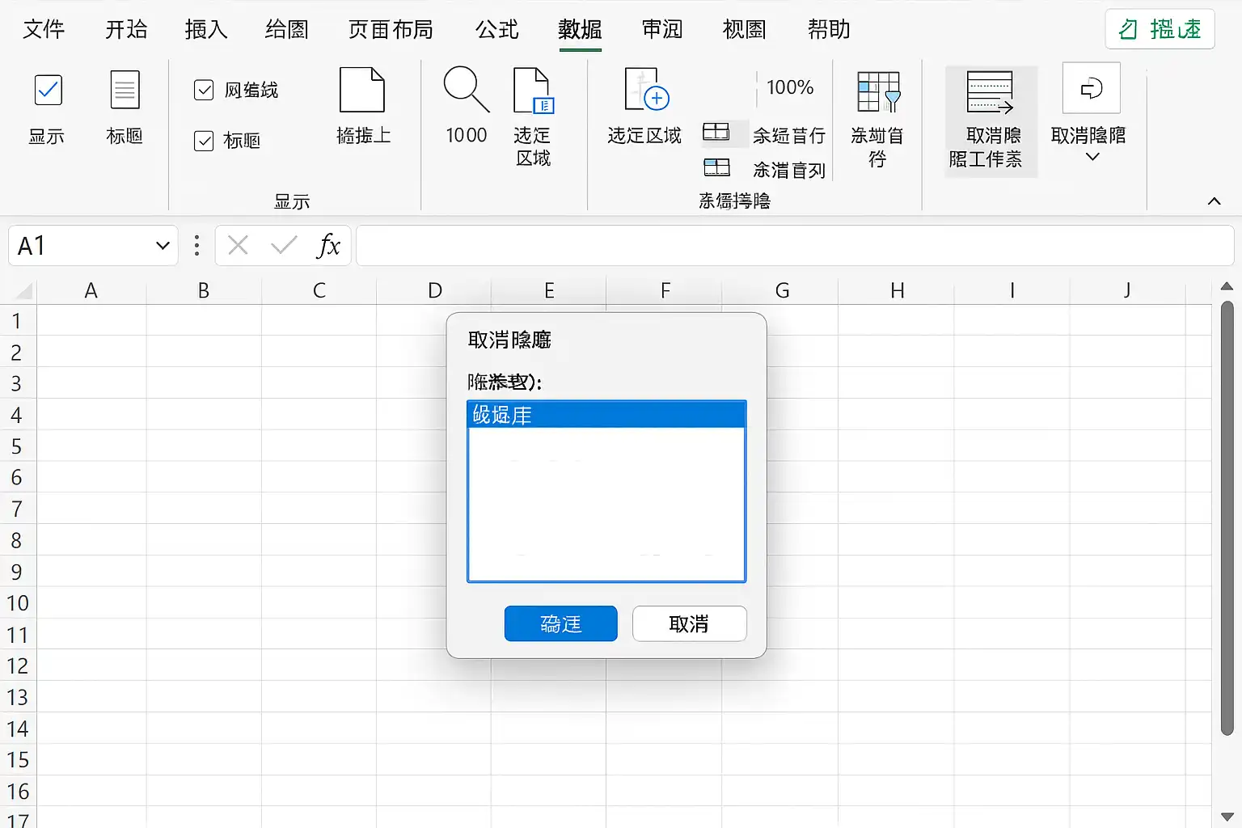The width and height of the screenshot is (1242, 828).
Task: Toggle the large checkbox above 显示
Action: click(x=49, y=90)
